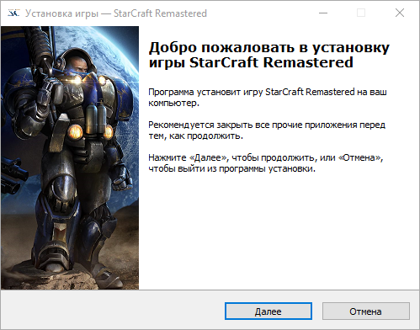Click heading Добро пожаловать в установку игры
This screenshot has width=420, height=330.
click(x=269, y=55)
